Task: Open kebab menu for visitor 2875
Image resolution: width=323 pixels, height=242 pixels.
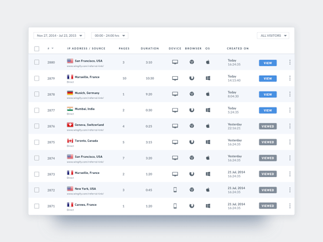Action: (290, 142)
